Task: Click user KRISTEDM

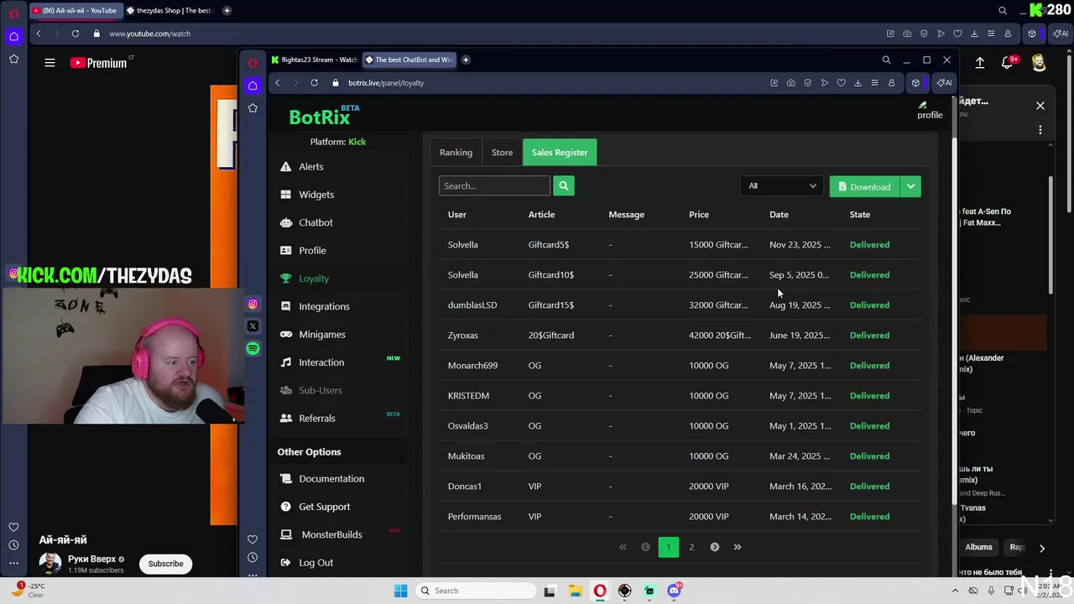Action: [468, 395]
